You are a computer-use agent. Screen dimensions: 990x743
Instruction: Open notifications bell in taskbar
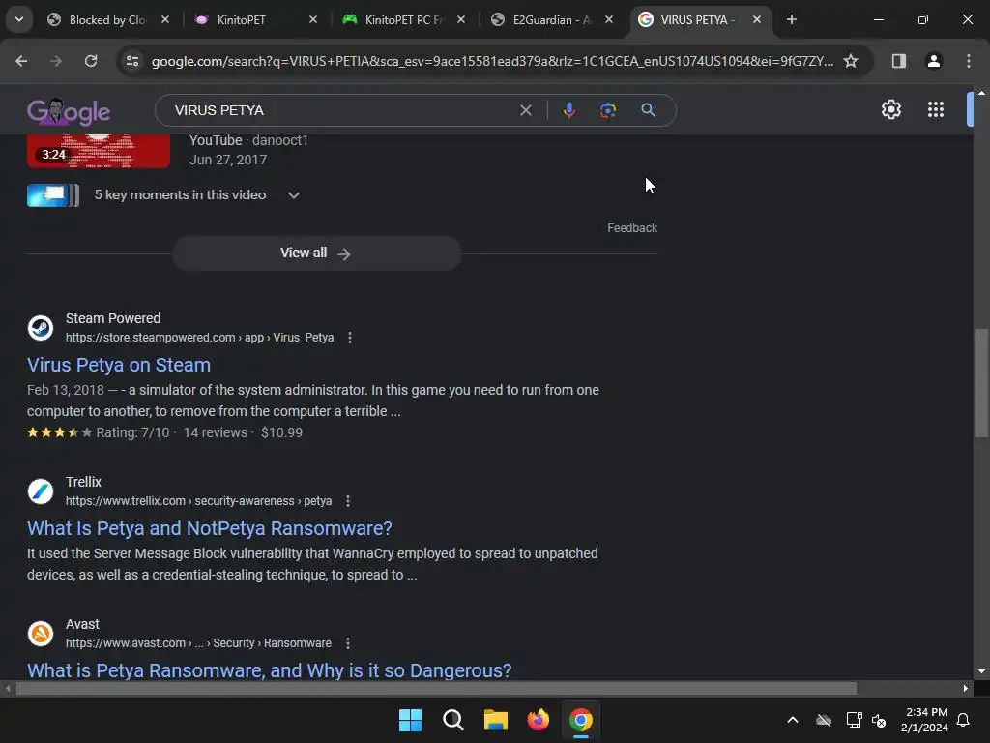(x=963, y=720)
